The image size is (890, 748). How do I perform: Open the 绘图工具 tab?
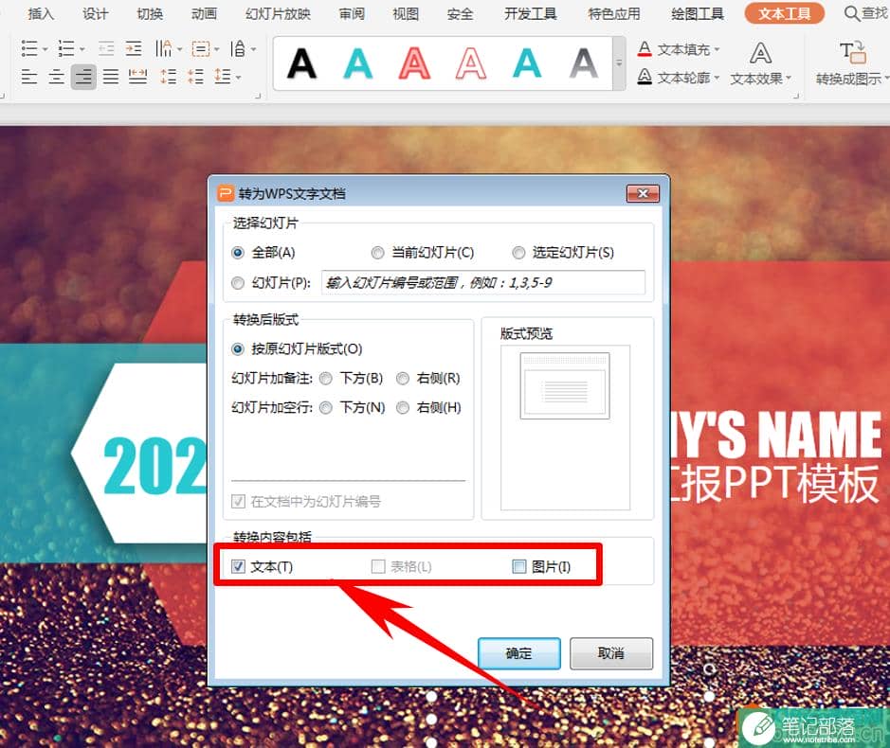coord(698,13)
